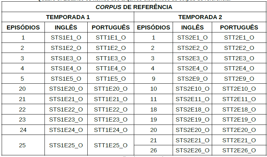Screen dimensions: 267x157
Task: Click the CORPUS DE REFERÊNCIA table title
Action: click(x=134, y=7)
